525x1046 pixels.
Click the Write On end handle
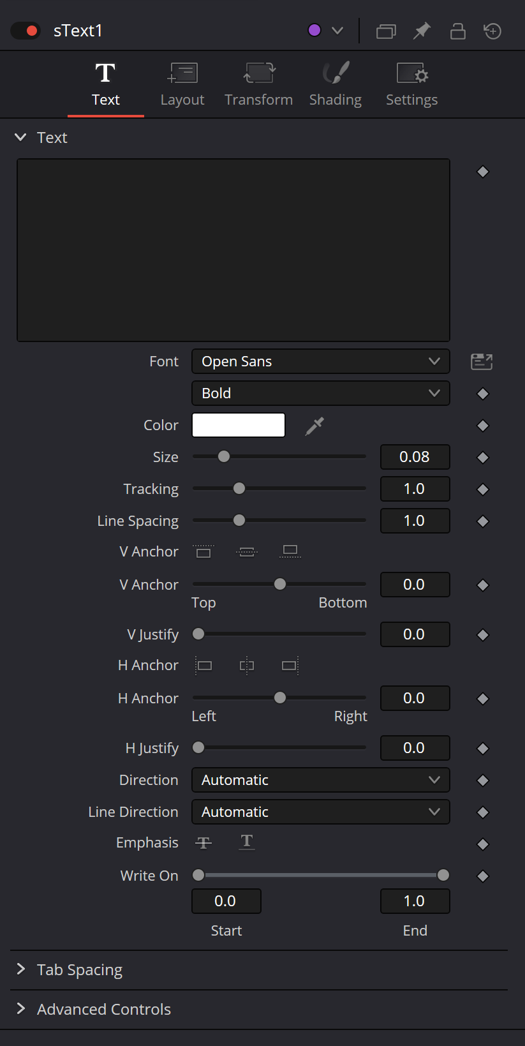(x=443, y=875)
